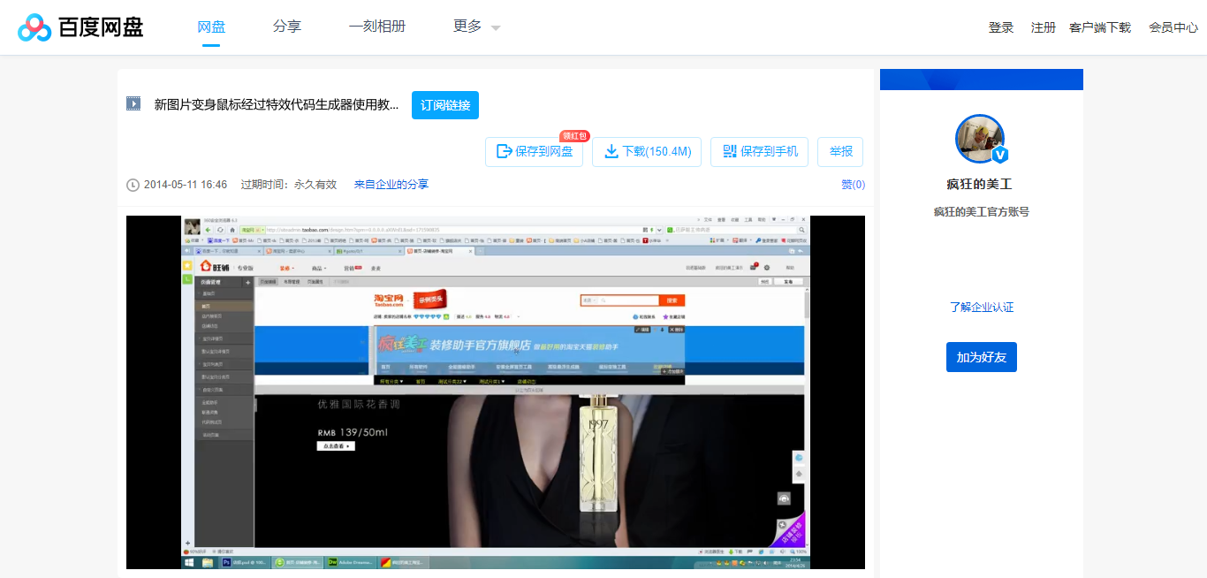Click 客户端下载 in the top navigation
1207x578 pixels.
[x=1100, y=27]
